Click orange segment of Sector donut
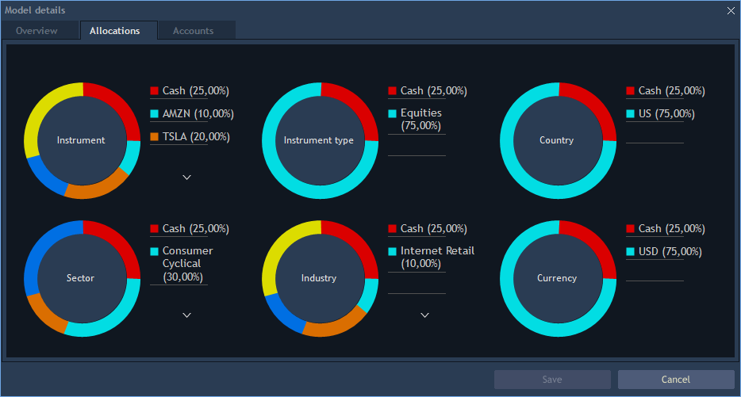Image resolution: width=741 pixels, height=397 pixels. (x=45, y=314)
